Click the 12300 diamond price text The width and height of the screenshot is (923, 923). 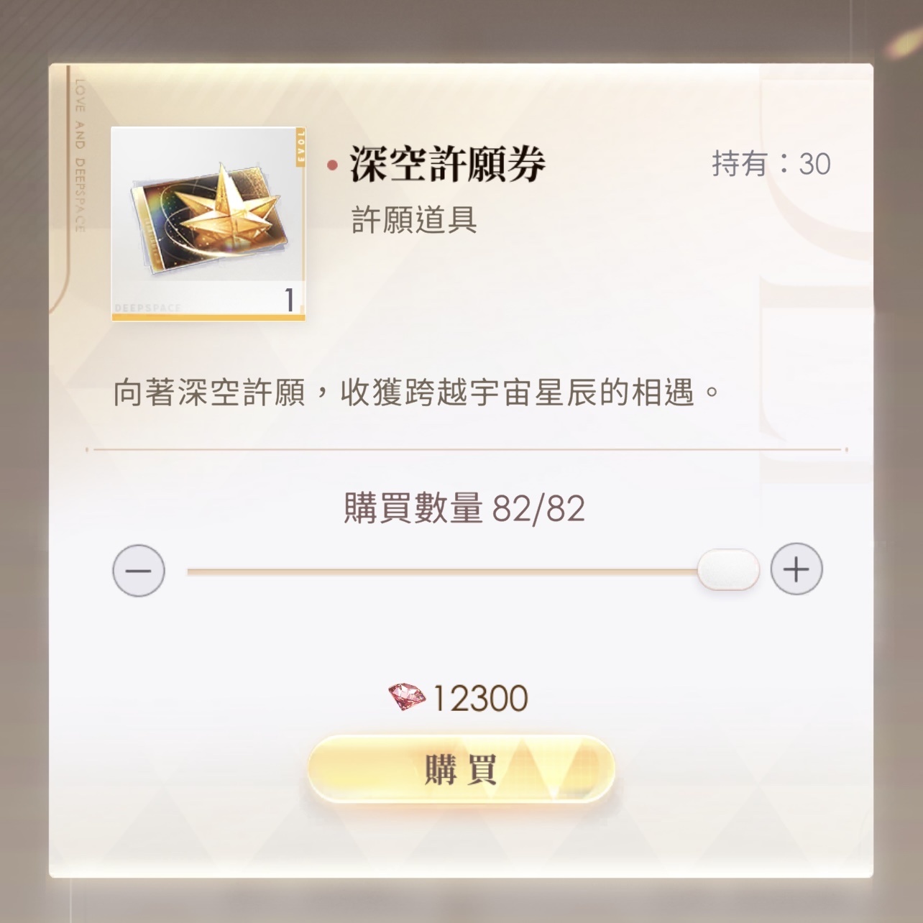click(x=480, y=699)
